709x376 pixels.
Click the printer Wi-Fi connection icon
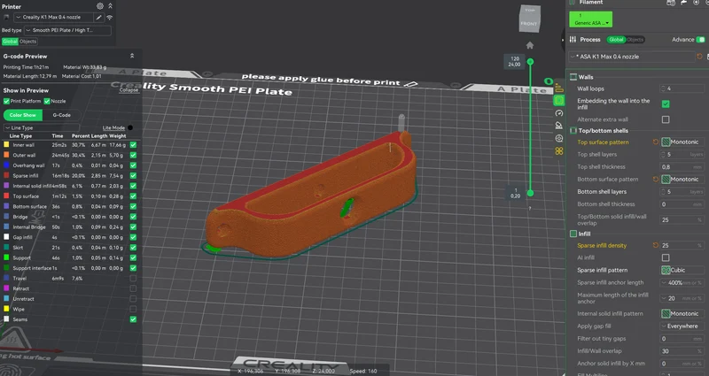pos(109,17)
